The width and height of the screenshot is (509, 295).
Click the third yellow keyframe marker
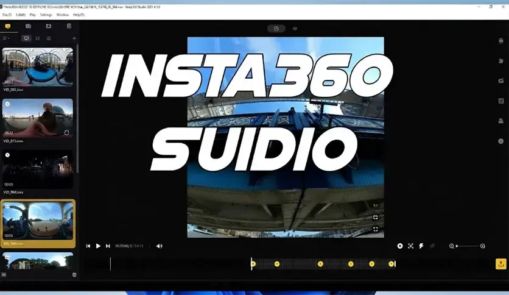click(x=320, y=264)
